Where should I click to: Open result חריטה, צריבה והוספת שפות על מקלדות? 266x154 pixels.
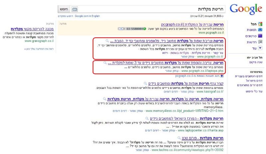(166, 63)
